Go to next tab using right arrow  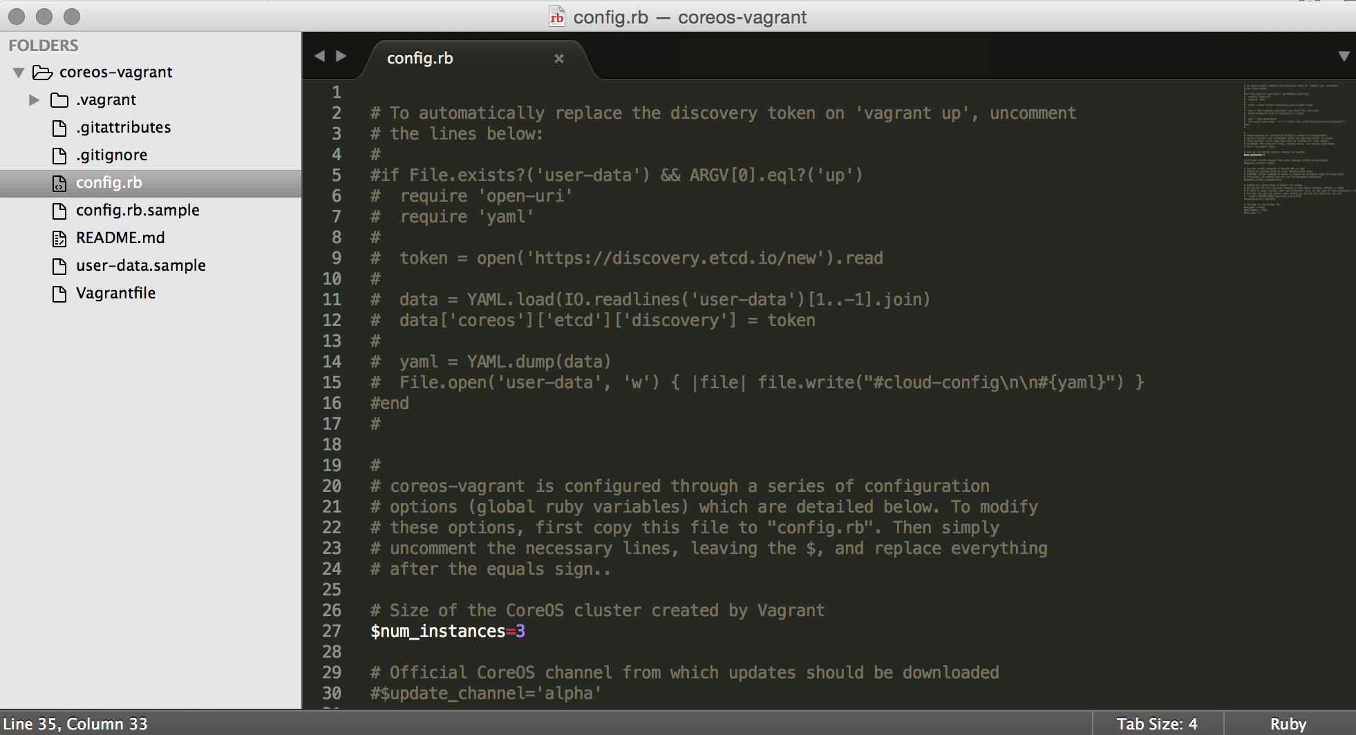coord(341,56)
